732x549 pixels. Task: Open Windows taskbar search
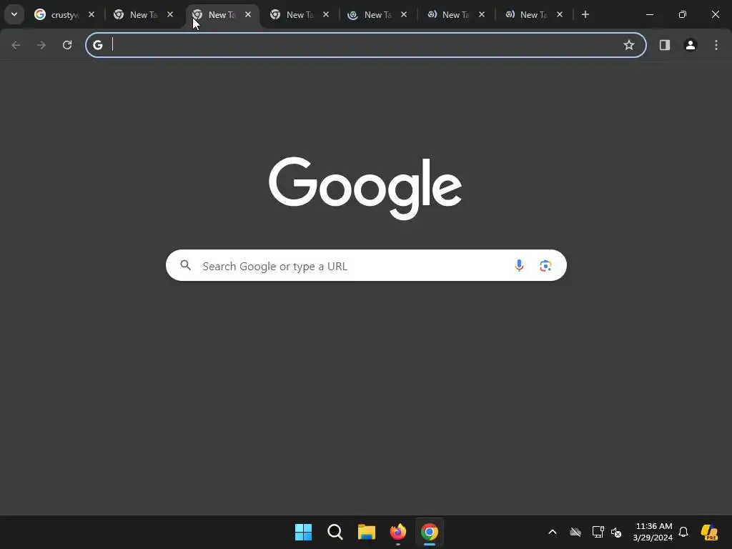coord(335,532)
